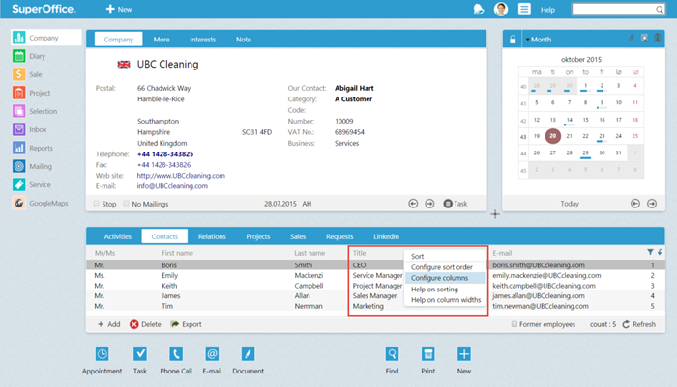Create a new Task from bottom toolbar
The height and width of the screenshot is (387, 677).
(140, 354)
